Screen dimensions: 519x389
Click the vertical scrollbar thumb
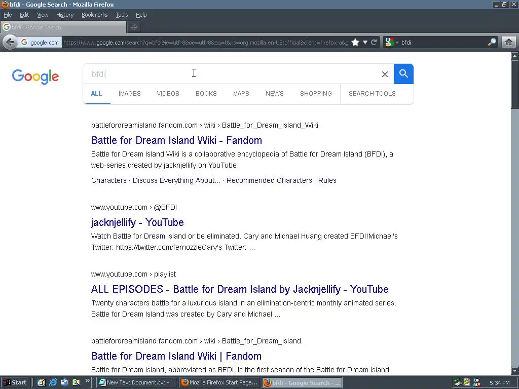[x=515, y=84]
